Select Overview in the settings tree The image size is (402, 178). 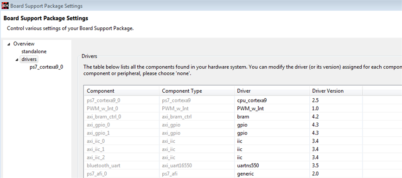[x=24, y=44]
